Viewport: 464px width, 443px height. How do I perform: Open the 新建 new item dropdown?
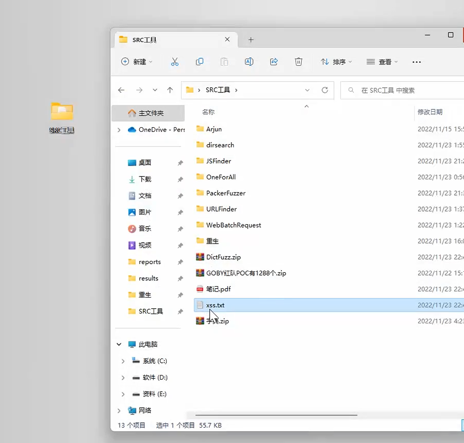[x=137, y=61]
